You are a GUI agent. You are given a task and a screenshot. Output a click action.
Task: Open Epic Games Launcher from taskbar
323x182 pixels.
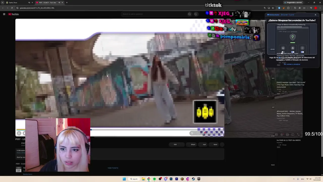click(x=199, y=179)
